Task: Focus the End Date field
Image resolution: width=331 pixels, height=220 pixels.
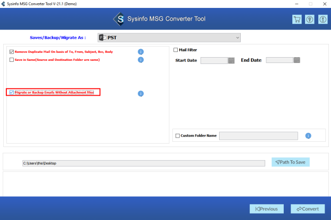Action: (x=280, y=60)
